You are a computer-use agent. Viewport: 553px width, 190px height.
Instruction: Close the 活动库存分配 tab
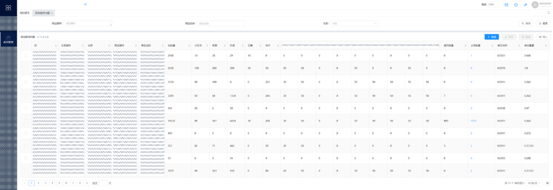pyautogui.click(x=52, y=13)
